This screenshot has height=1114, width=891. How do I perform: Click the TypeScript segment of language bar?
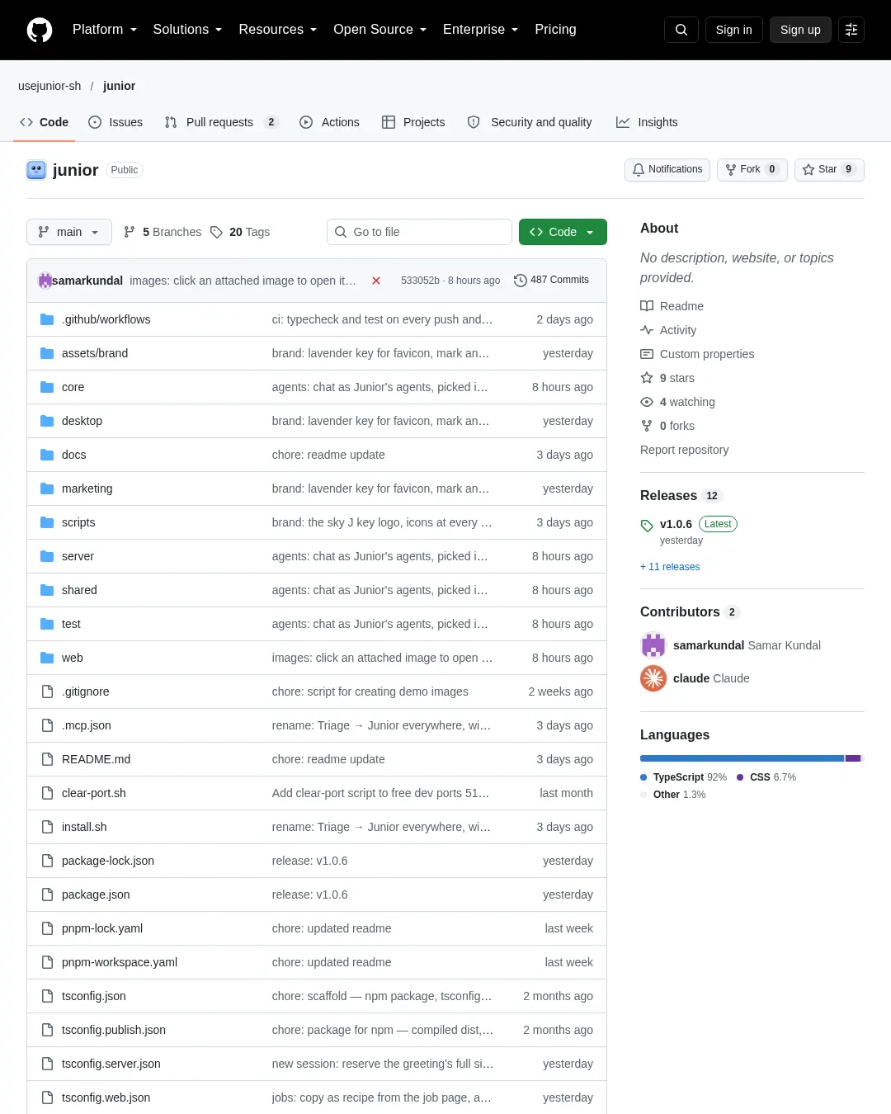(742, 758)
